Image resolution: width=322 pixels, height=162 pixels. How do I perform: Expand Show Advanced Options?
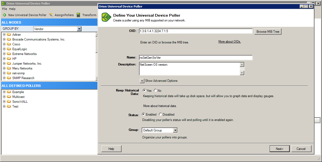[142, 81]
